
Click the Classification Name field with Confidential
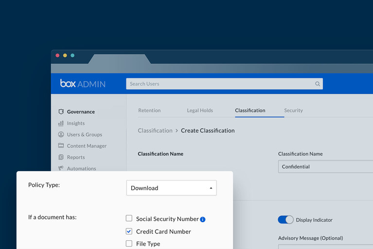[x=325, y=167]
